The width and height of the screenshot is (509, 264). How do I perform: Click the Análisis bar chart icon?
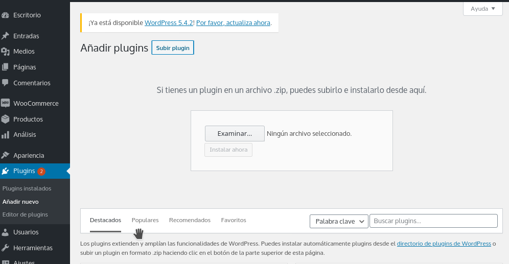point(5,135)
